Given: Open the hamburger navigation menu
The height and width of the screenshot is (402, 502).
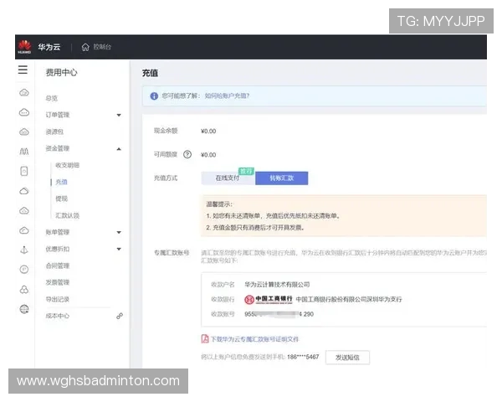Looking at the screenshot, I should (23, 70).
